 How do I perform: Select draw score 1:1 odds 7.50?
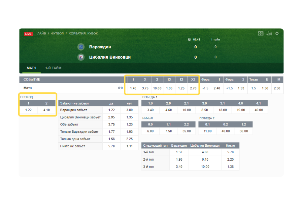click(168, 131)
